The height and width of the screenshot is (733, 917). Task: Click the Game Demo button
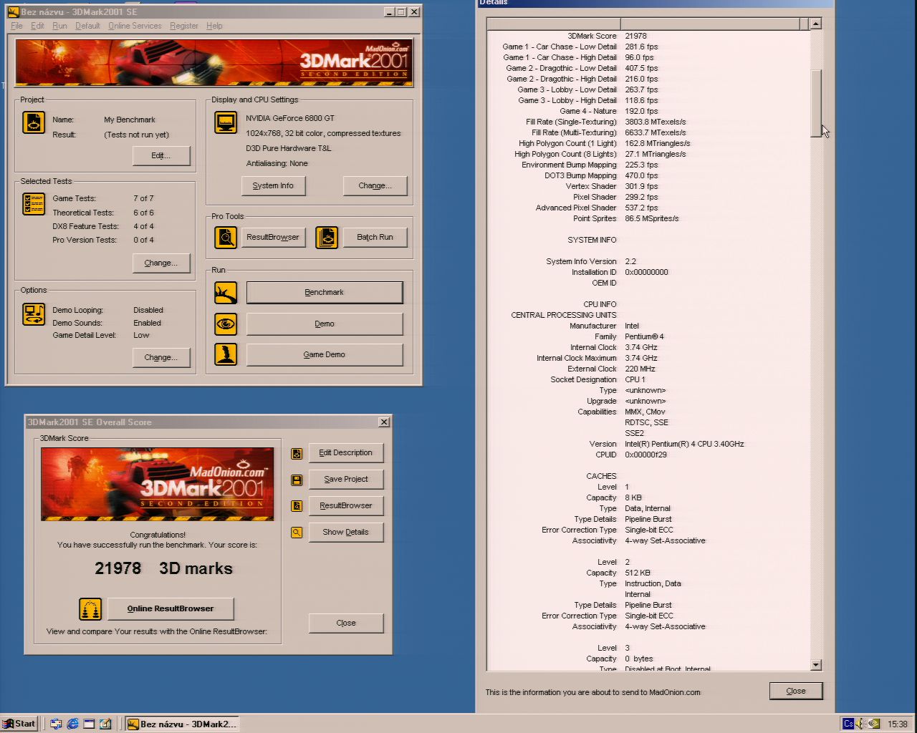coord(325,354)
